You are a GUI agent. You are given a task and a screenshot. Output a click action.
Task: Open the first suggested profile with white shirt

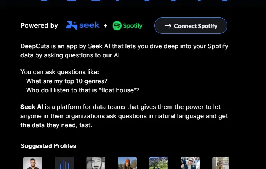coord(33,163)
